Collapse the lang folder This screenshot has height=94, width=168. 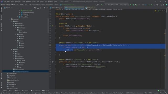click(15, 30)
